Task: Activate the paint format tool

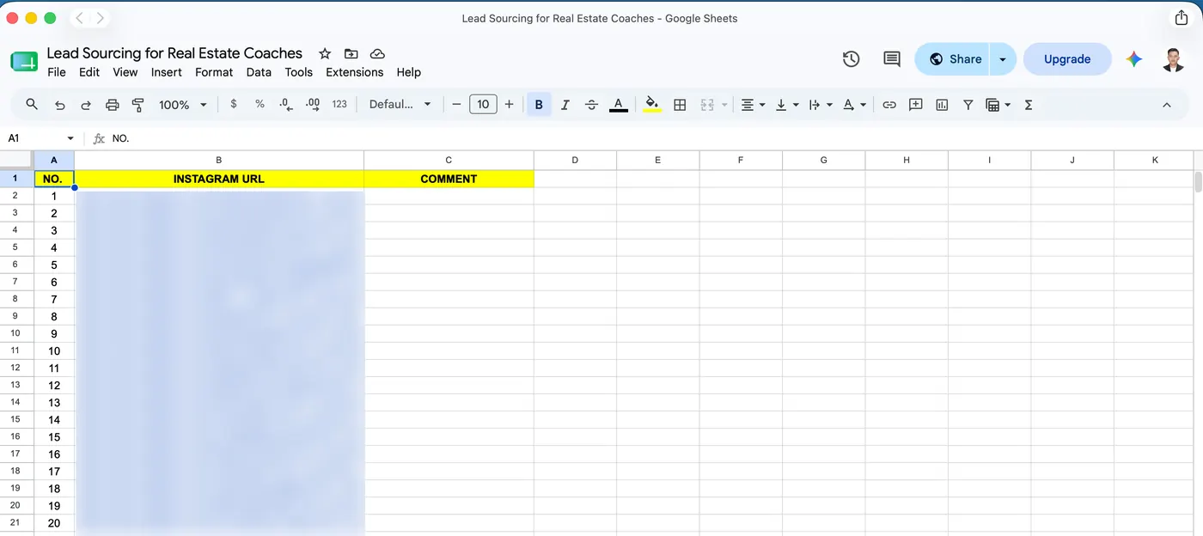Action: [137, 105]
